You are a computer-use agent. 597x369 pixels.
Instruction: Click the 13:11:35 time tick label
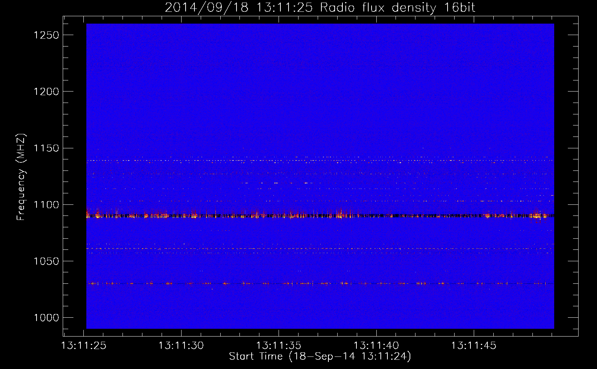coord(279,346)
